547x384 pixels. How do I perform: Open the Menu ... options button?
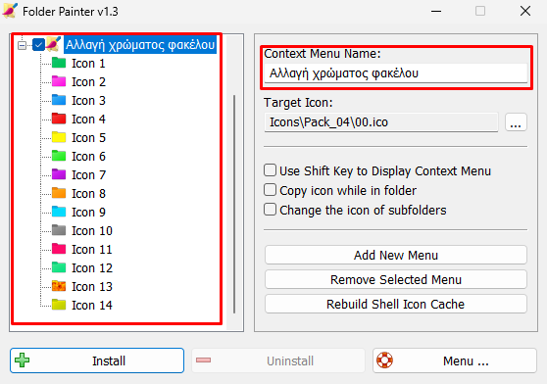point(455,360)
